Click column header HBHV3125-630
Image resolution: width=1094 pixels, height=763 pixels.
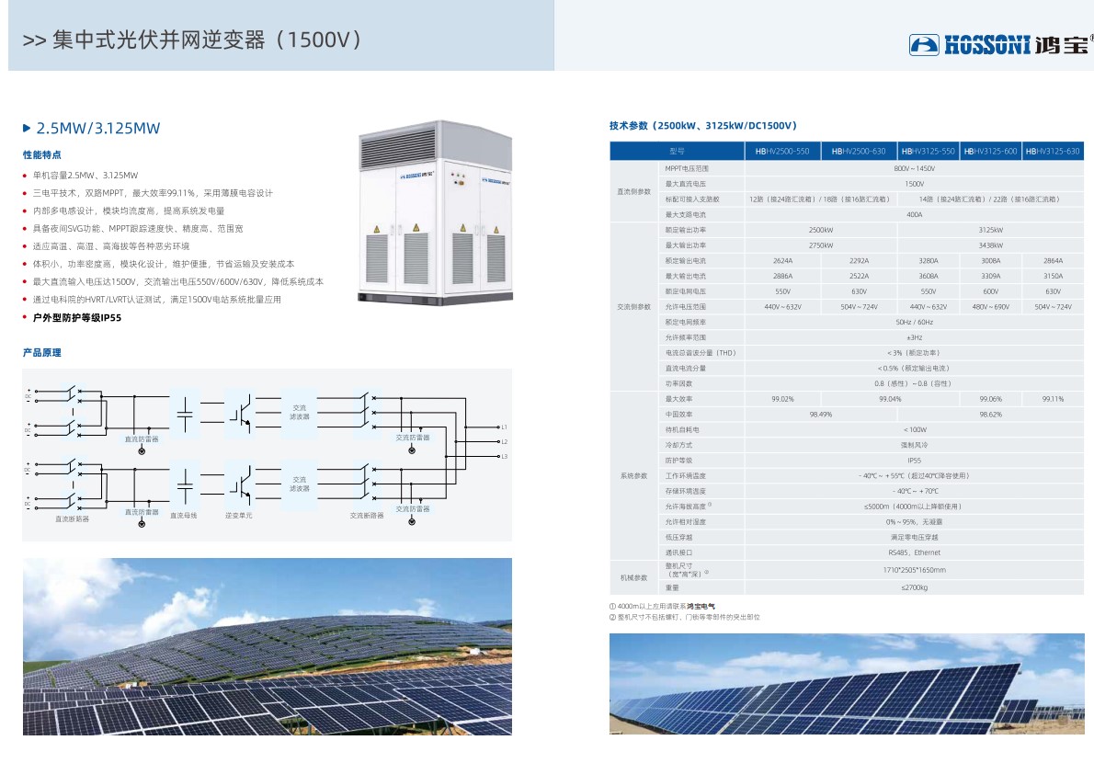coord(1053,152)
